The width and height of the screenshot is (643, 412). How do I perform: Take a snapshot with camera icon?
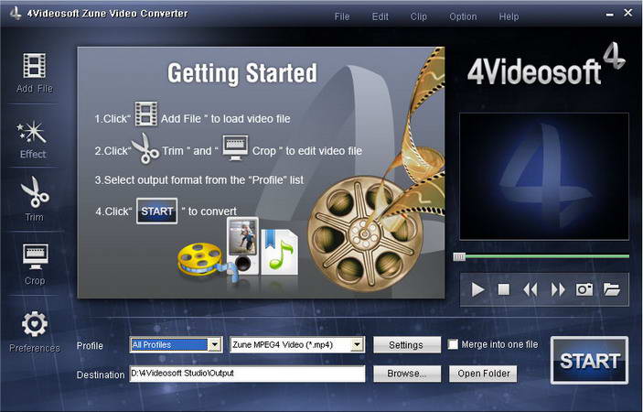(x=584, y=289)
